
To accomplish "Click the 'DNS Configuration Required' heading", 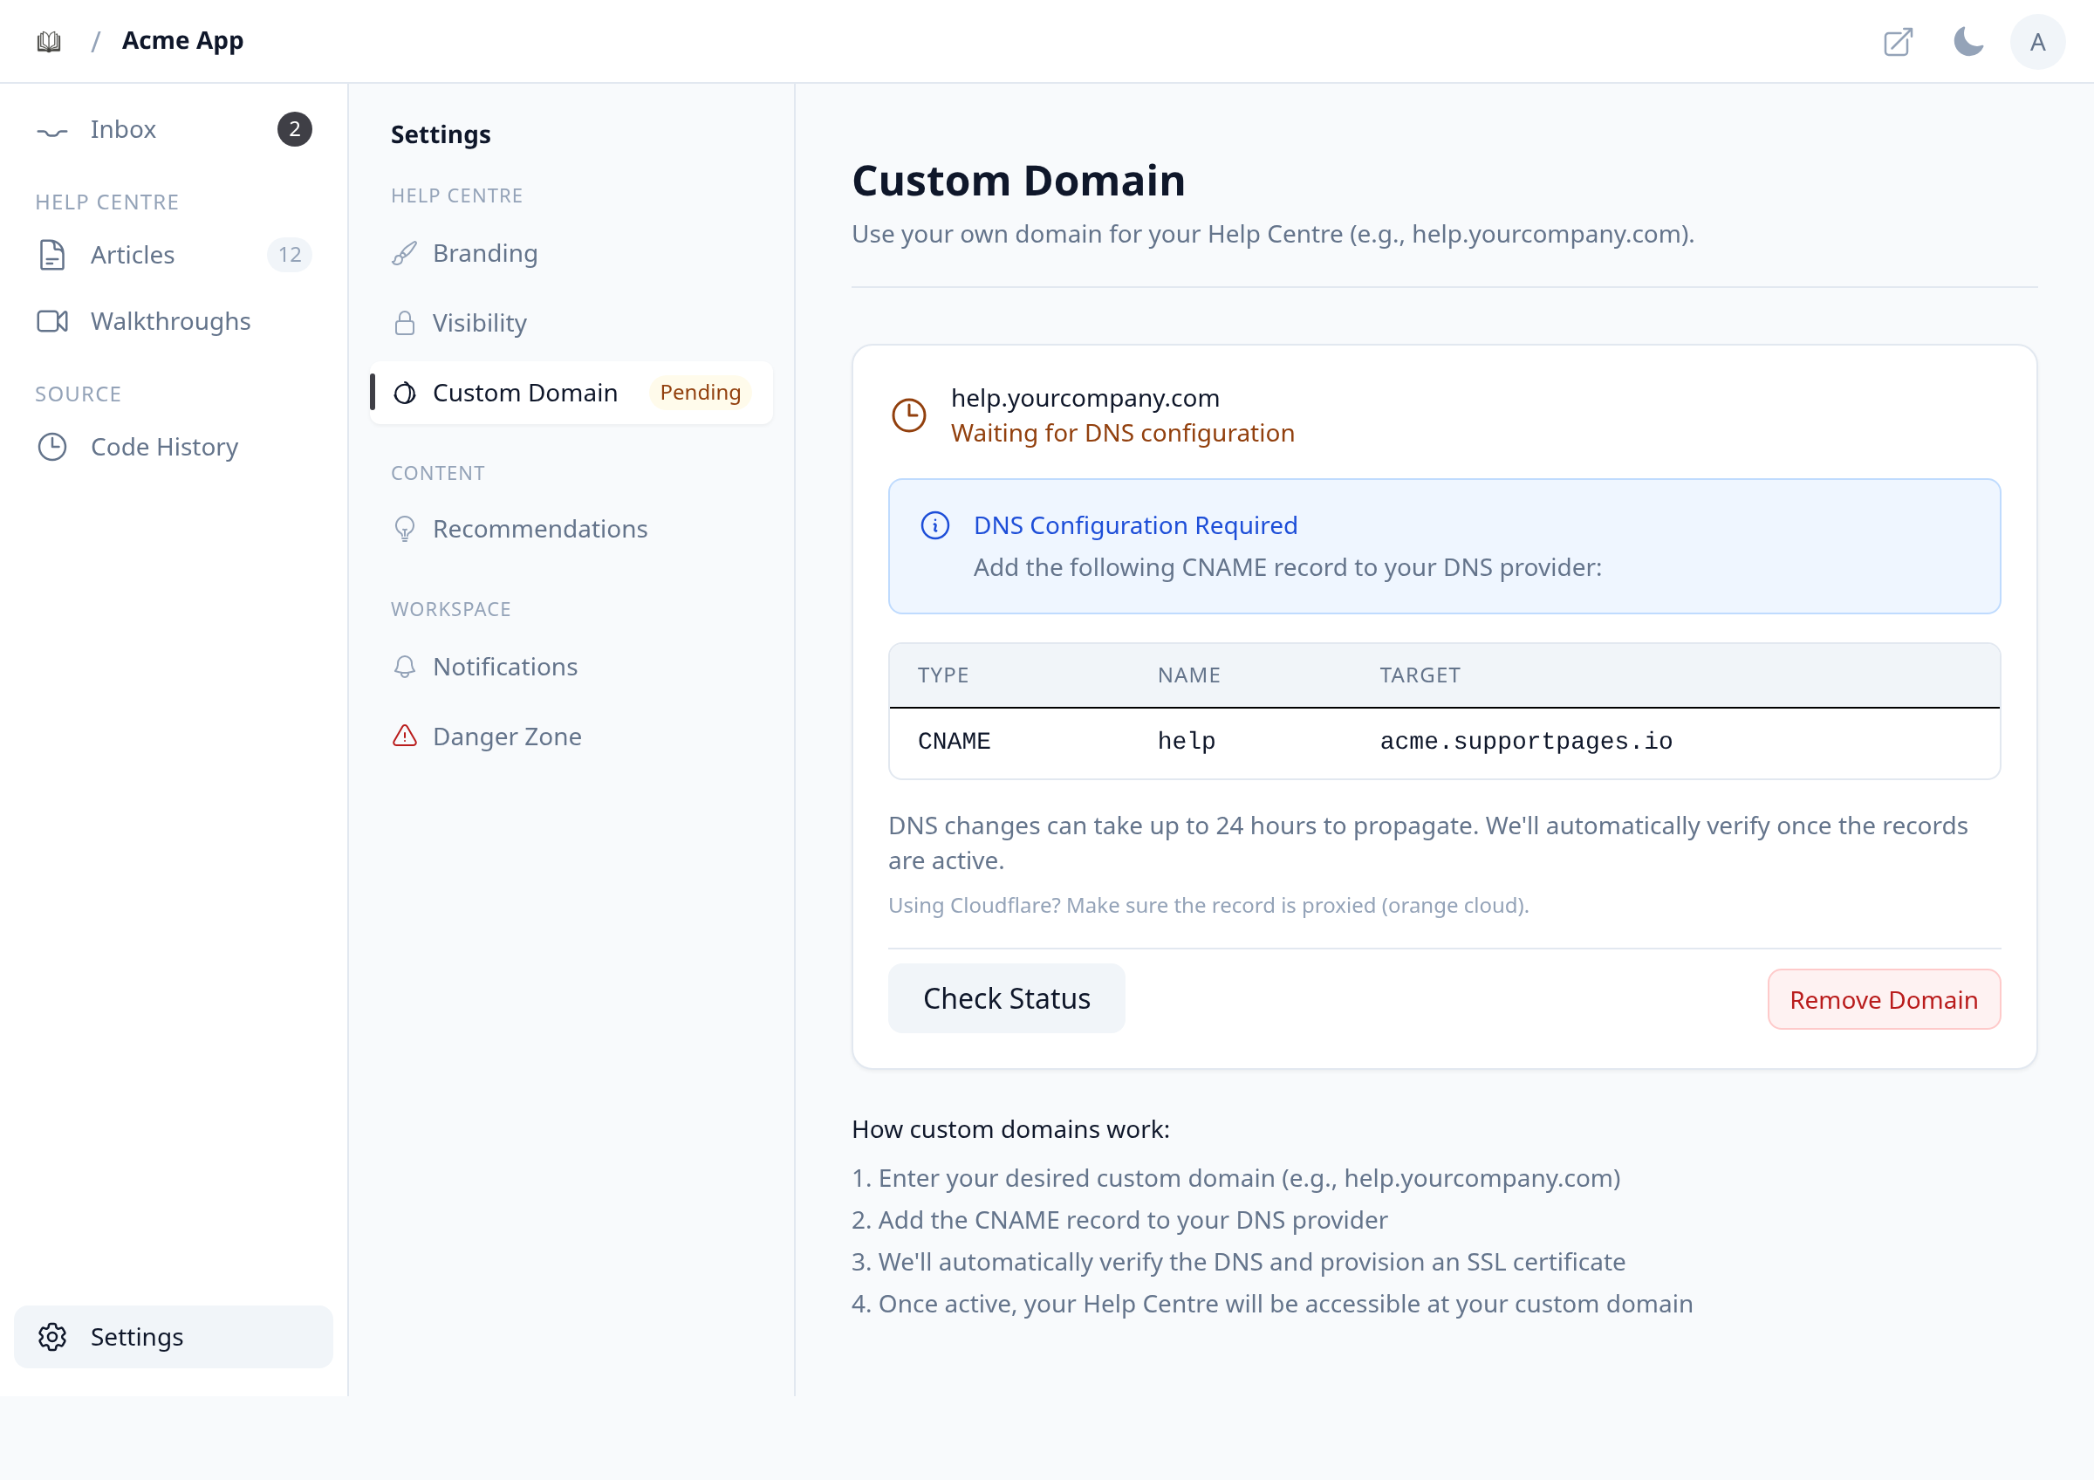I will pyautogui.click(x=1135, y=525).
